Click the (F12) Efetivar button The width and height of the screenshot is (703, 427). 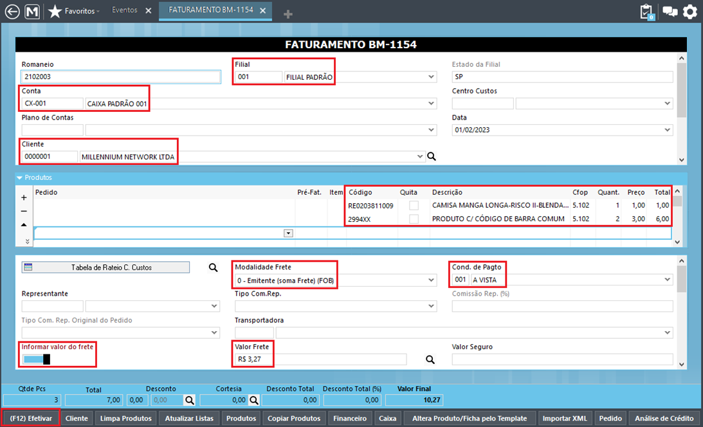coord(31,419)
